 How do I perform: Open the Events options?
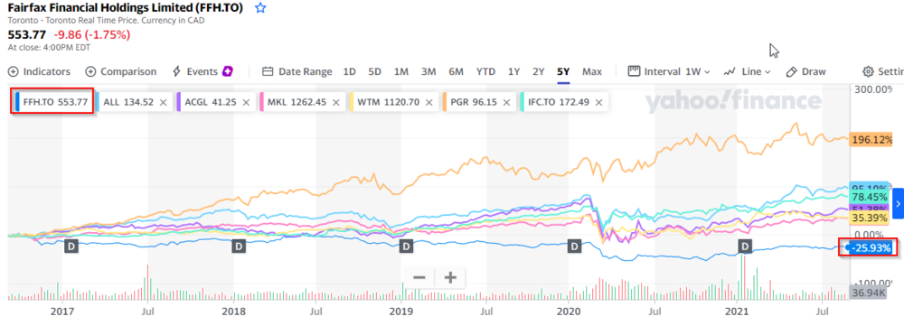click(195, 72)
